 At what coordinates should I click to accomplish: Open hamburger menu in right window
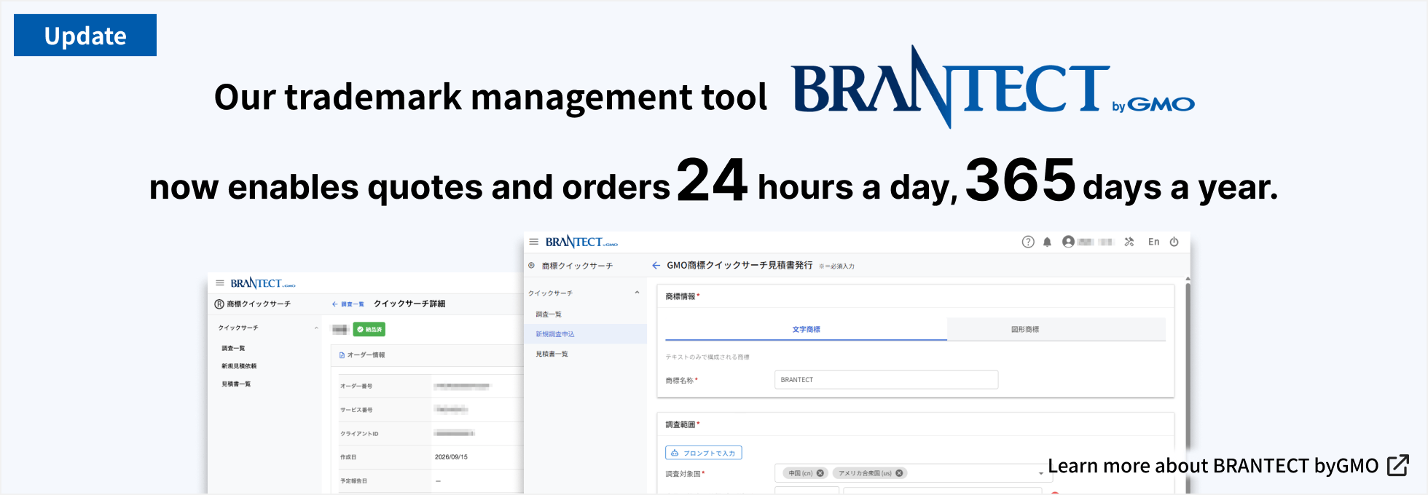point(534,242)
